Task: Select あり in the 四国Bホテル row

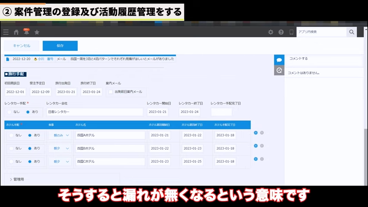Action: click(30, 148)
